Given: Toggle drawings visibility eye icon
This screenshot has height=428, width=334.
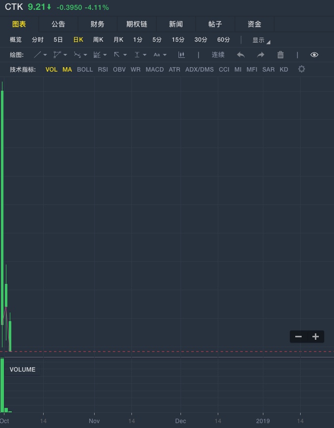Looking at the screenshot, I should pyautogui.click(x=314, y=55).
